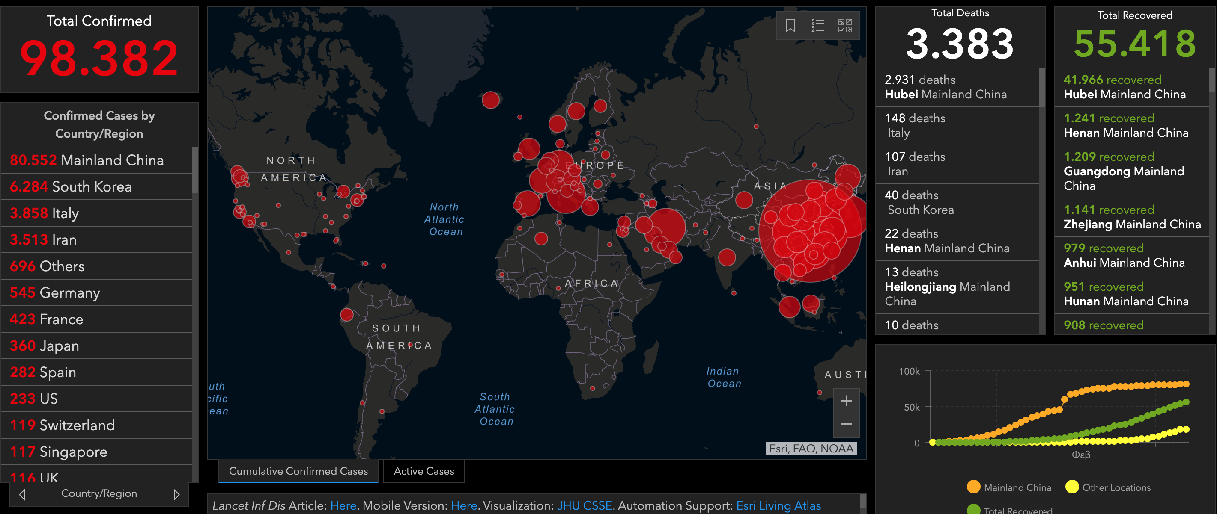Switch to Cumulative Confirmed Cases tab

pos(298,470)
